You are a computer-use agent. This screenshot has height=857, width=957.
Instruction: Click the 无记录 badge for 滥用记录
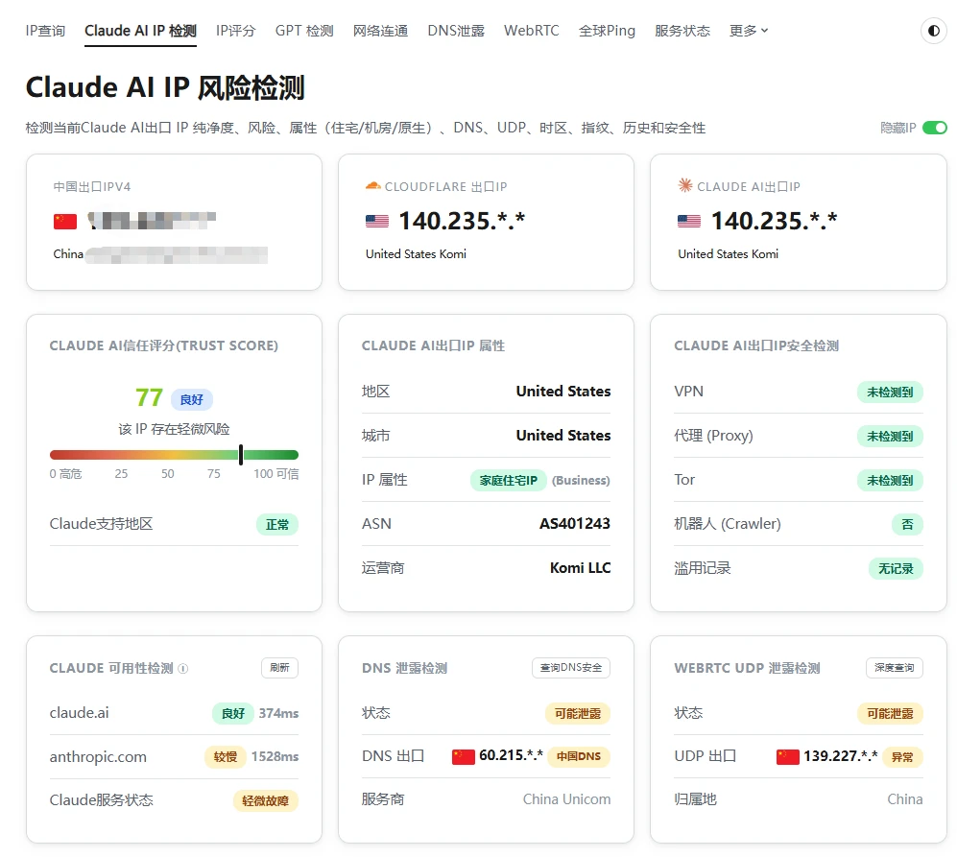[896, 569]
